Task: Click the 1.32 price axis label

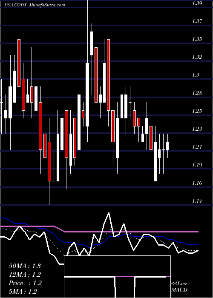Action: pos(197,57)
